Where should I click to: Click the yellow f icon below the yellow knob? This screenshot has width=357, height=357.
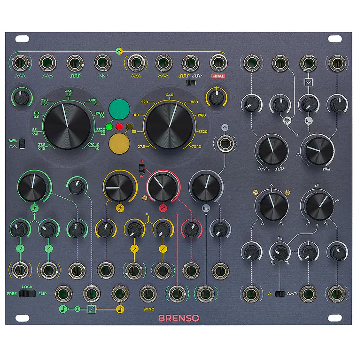(x=120, y=208)
